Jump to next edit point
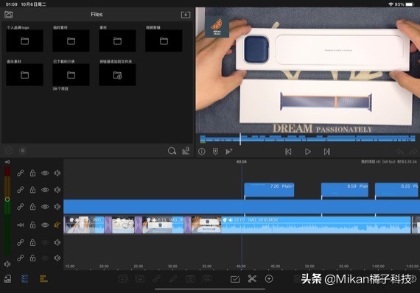Image resolution: width=420 pixels, height=293 pixels. 326,152
